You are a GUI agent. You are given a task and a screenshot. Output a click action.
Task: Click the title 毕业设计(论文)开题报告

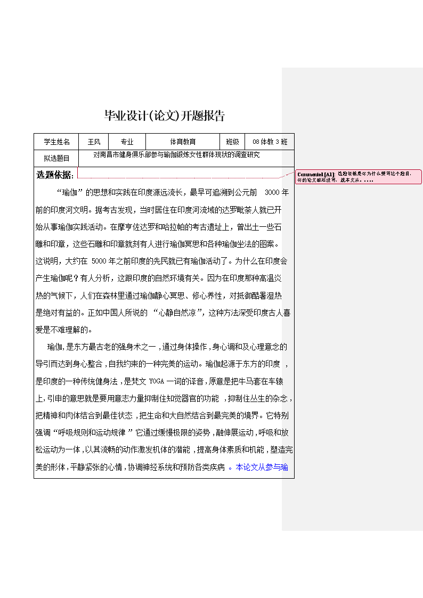pyautogui.click(x=165, y=115)
